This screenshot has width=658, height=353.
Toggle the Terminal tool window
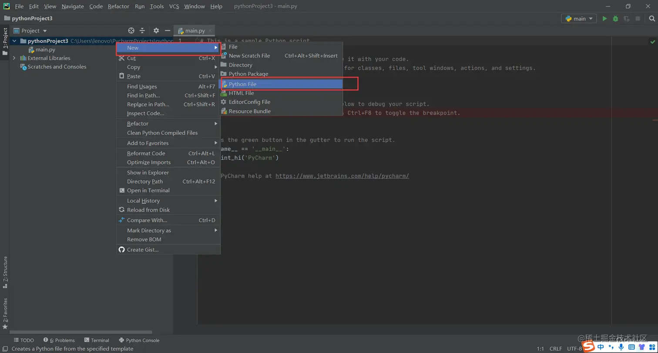[x=97, y=340]
